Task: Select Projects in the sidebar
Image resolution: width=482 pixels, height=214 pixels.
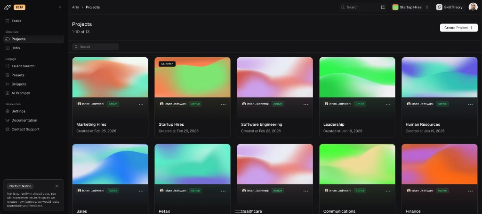Action: [33, 39]
